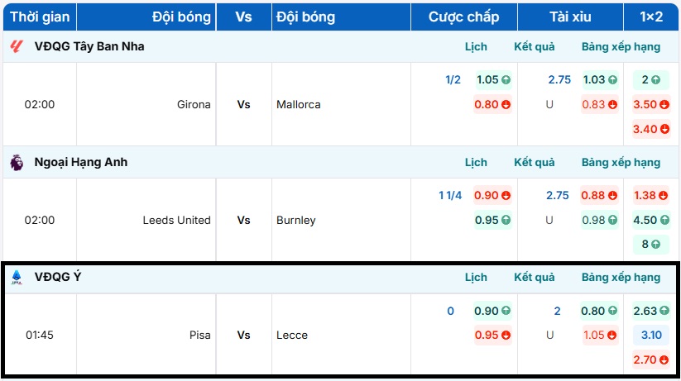Image resolution: width=681 pixels, height=381 pixels.
Task: Click the Premier League lion logo icon
Action: 17,162
